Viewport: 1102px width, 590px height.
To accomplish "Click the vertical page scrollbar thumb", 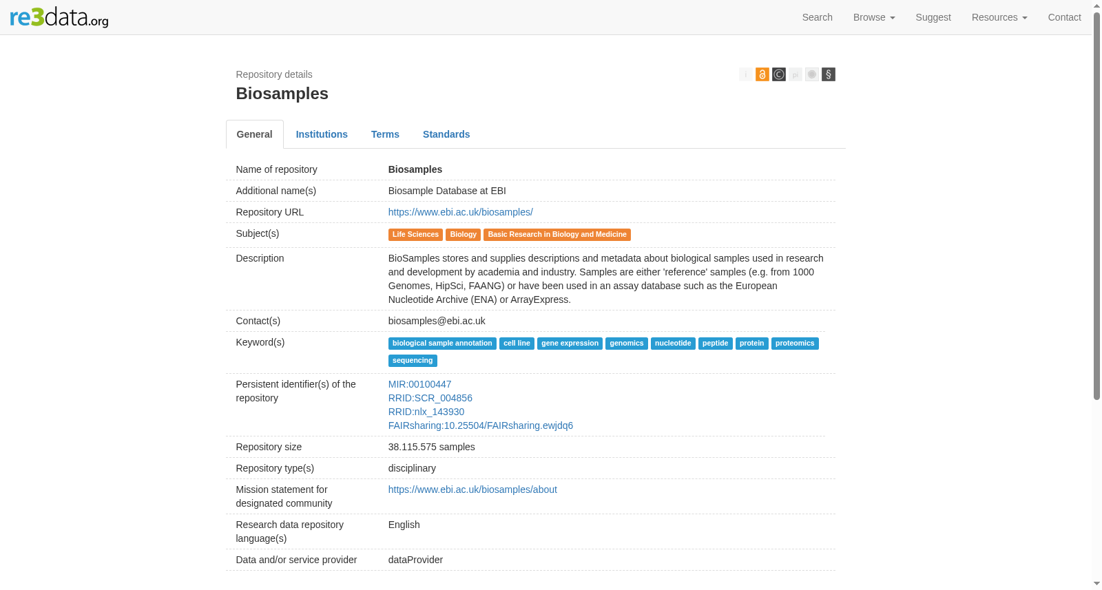I will point(1096,205).
